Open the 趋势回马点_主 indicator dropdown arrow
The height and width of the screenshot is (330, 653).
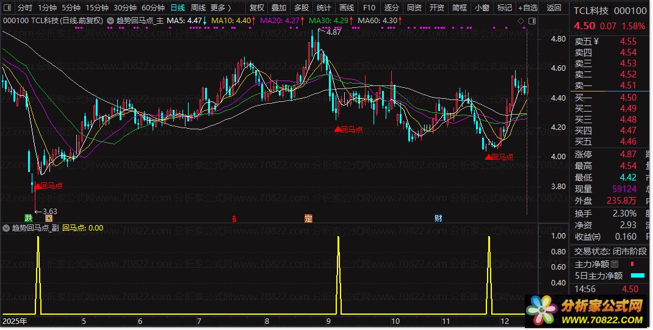[109, 21]
